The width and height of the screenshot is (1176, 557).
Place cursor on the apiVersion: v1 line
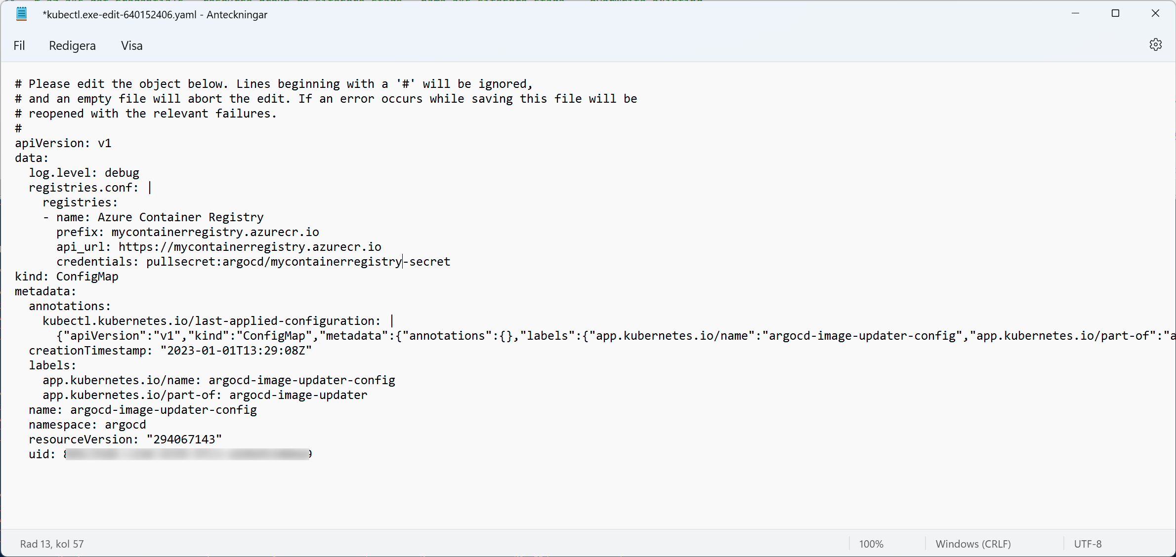coord(63,143)
